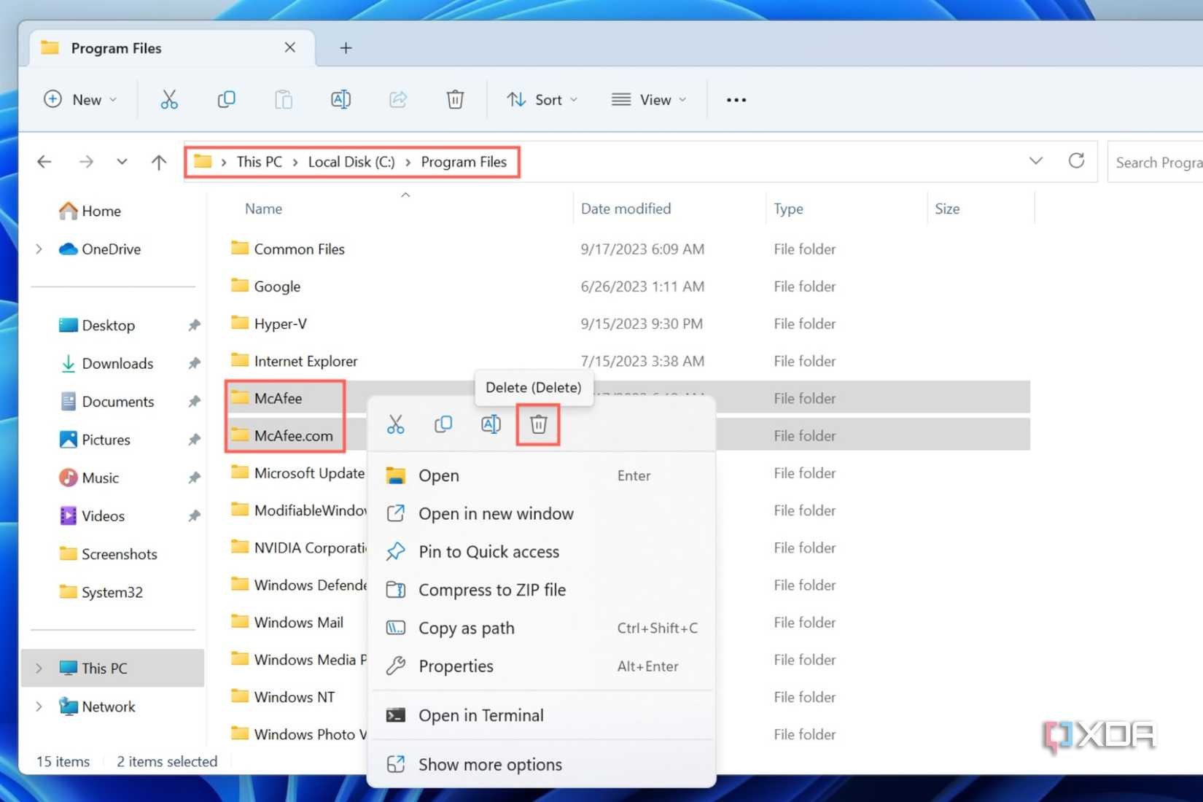Open a new tab with the plus button
This screenshot has width=1203, height=802.
click(x=346, y=48)
